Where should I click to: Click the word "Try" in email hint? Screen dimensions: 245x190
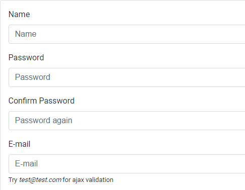coord(13,180)
